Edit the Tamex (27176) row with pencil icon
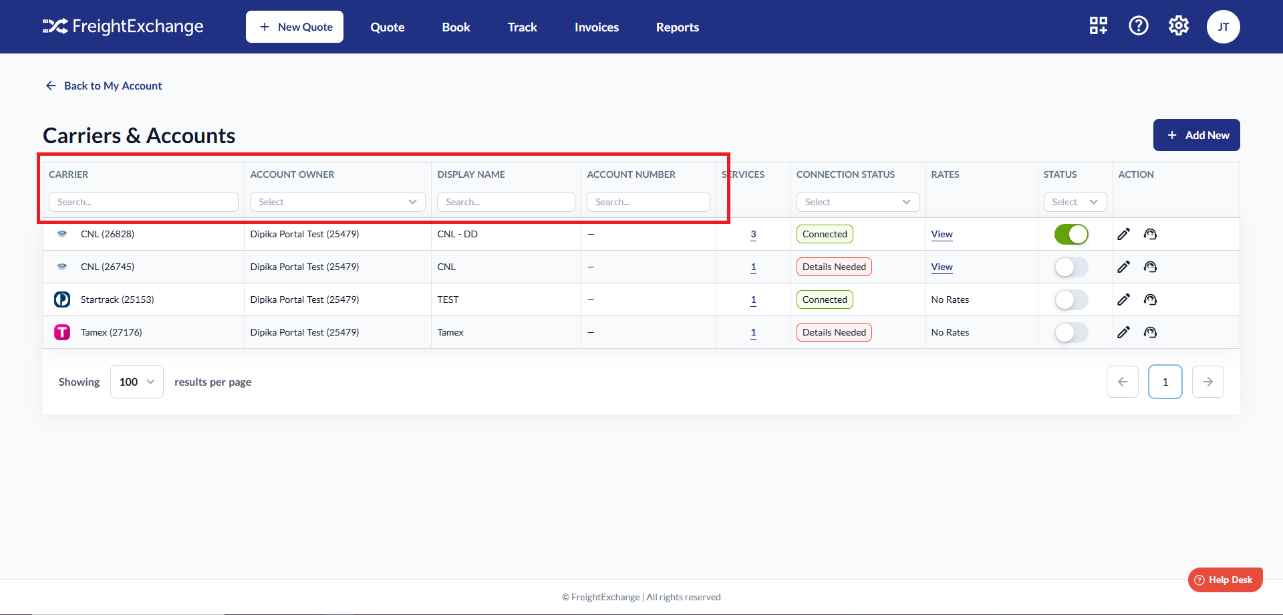1283x615 pixels. point(1124,332)
